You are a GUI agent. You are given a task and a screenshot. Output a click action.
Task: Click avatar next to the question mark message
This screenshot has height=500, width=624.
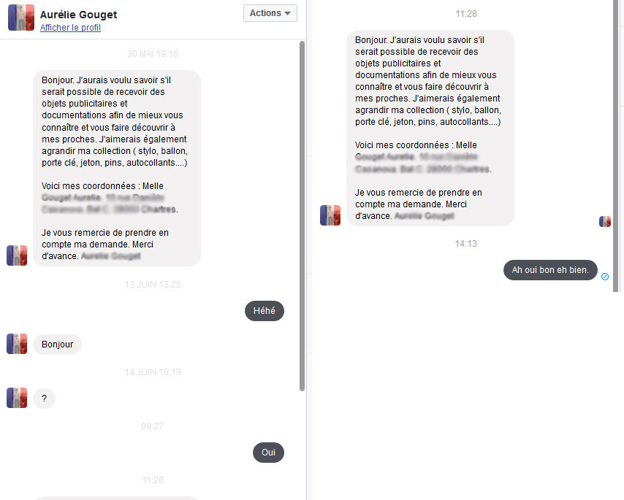pos(17,398)
